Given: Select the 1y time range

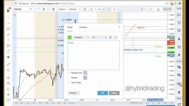Looking at the screenshot, I should coord(53,103).
